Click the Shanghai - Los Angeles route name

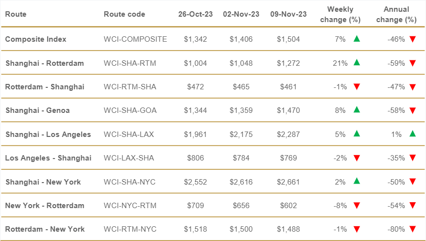[48, 134]
